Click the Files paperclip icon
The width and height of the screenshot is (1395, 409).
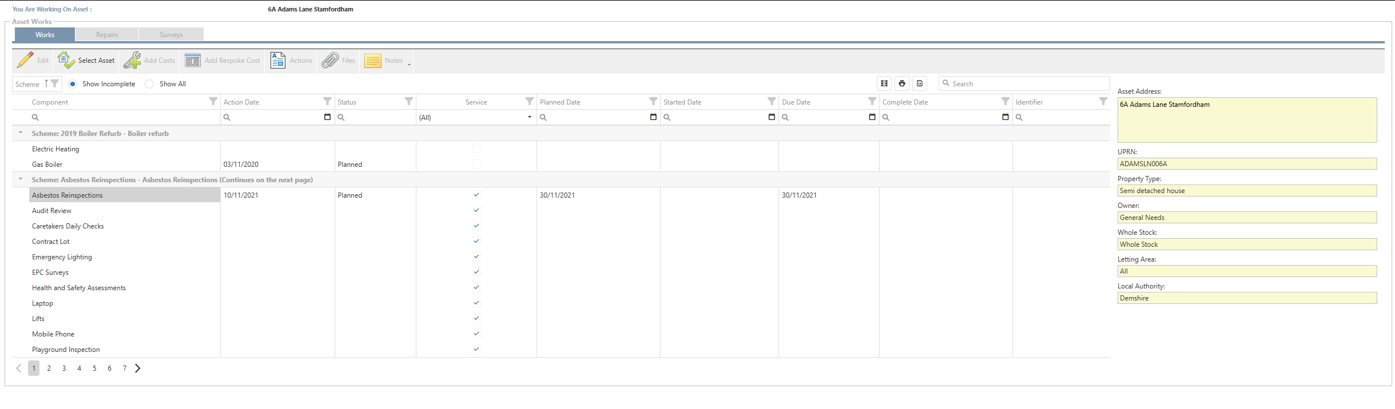pos(330,60)
